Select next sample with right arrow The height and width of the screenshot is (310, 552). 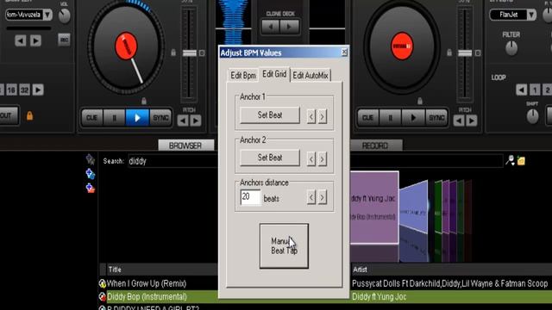pyautogui.click(x=35, y=41)
